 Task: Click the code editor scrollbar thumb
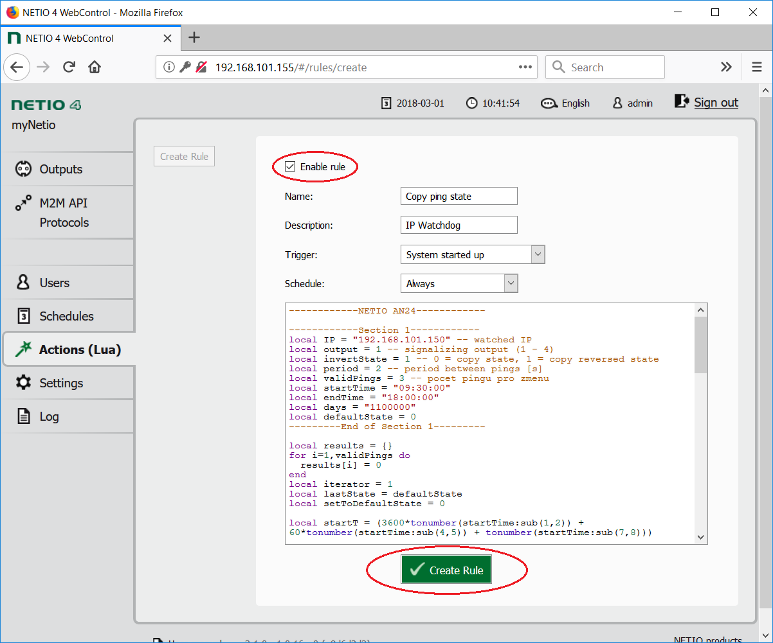pyautogui.click(x=701, y=345)
